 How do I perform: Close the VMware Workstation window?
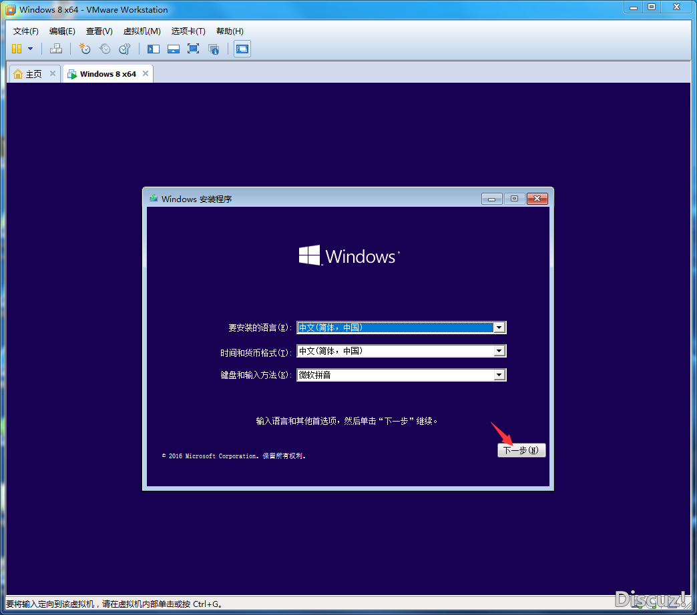pyautogui.click(x=676, y=7)
